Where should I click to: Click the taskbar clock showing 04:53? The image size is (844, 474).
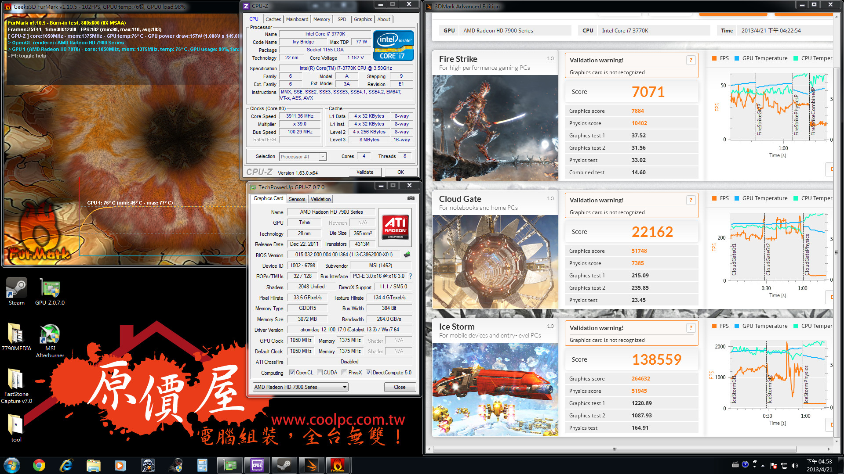(x=819, y=465)
